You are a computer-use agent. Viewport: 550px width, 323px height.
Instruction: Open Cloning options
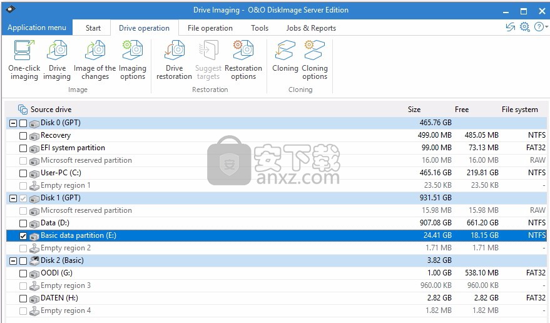315,59
